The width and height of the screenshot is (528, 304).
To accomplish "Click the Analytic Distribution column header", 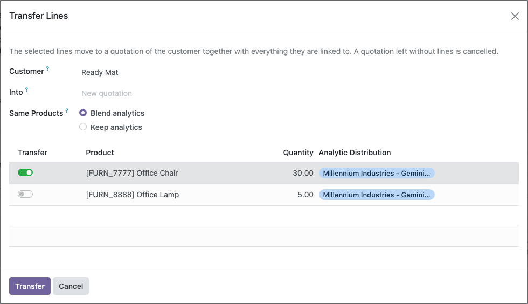I will 355,153.
